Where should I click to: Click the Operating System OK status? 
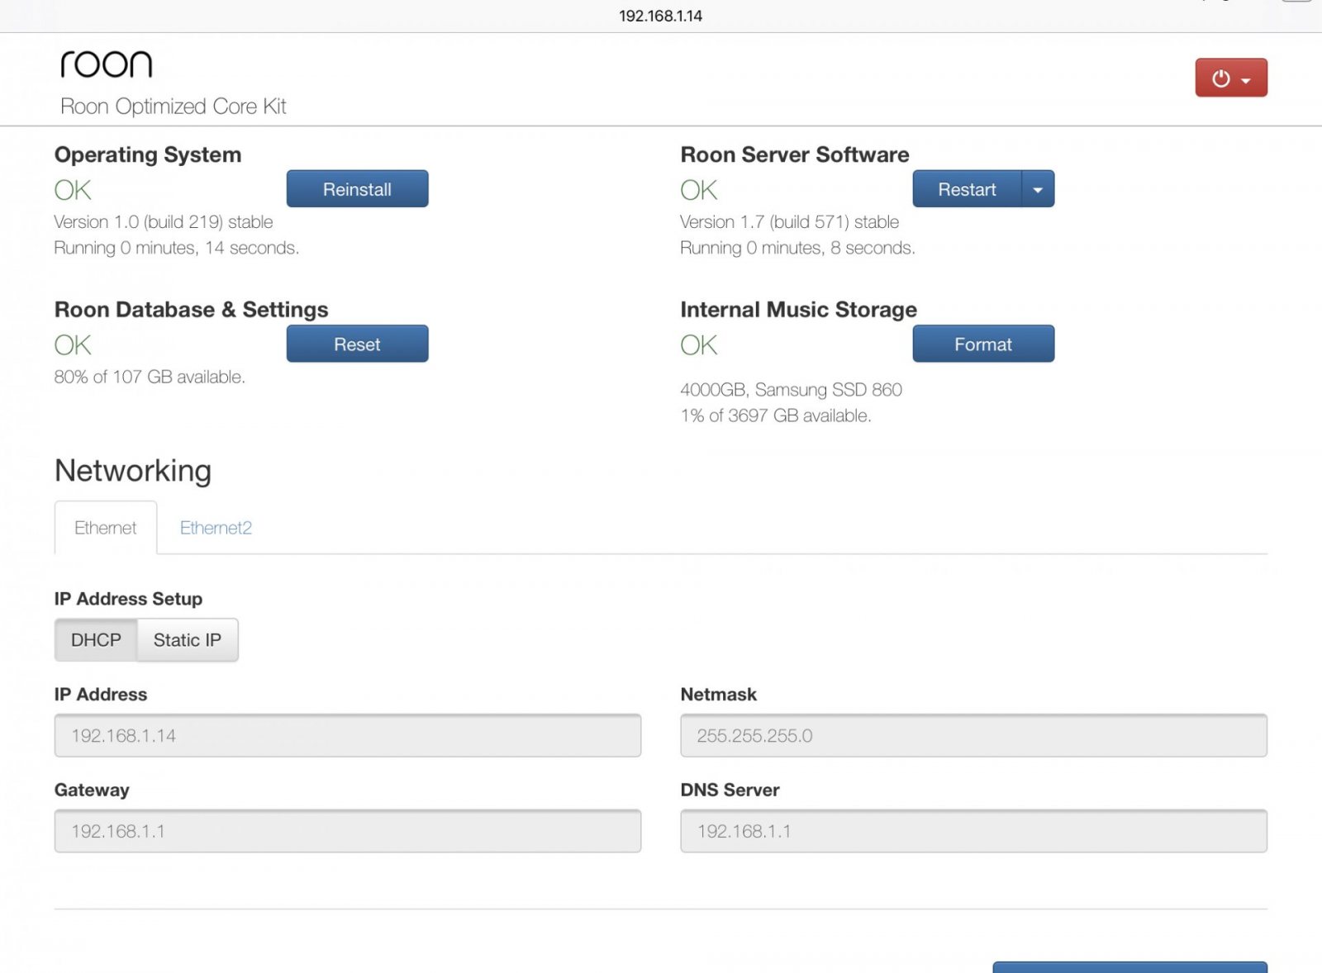pos(73,190)
